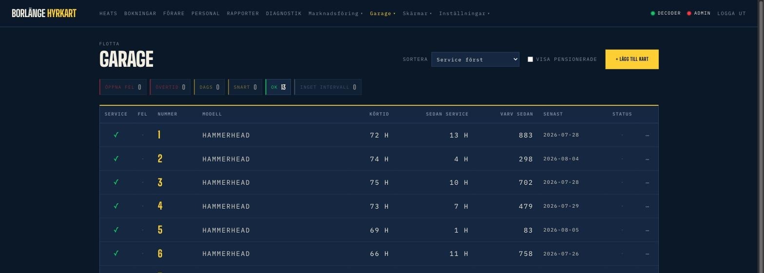Click the 66 H running time cell

pyautogui.click(x=380, y=253)
